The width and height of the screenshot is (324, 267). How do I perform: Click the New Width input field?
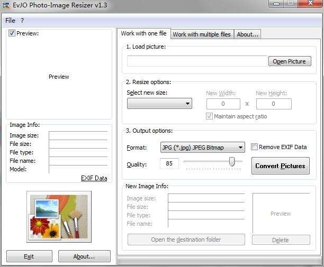pyautogui.click(x=223, y=104)
